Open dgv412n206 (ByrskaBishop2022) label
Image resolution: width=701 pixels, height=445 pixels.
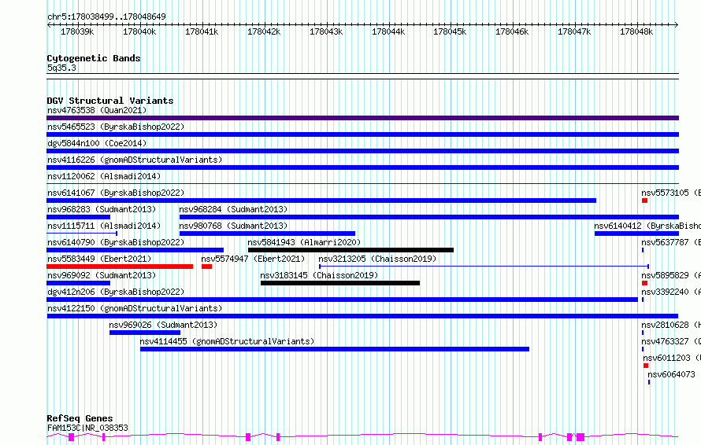click(x=116, y=292)
